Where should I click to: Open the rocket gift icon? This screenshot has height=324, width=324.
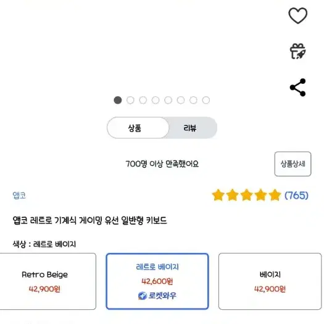[297, 51]
